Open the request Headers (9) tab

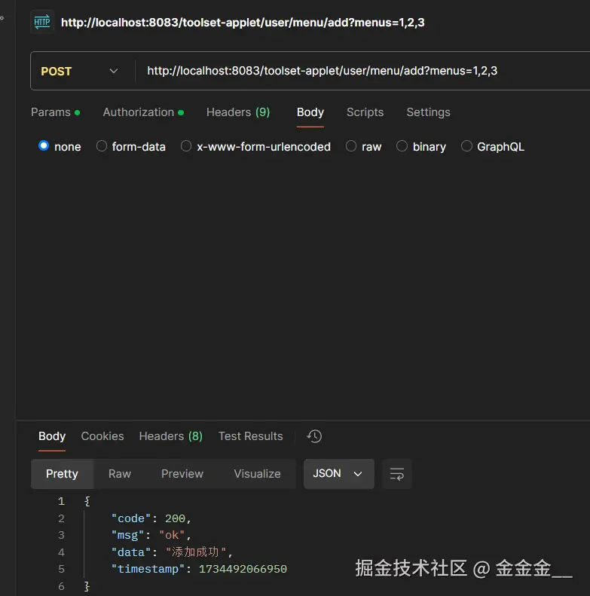coord(238,112)
